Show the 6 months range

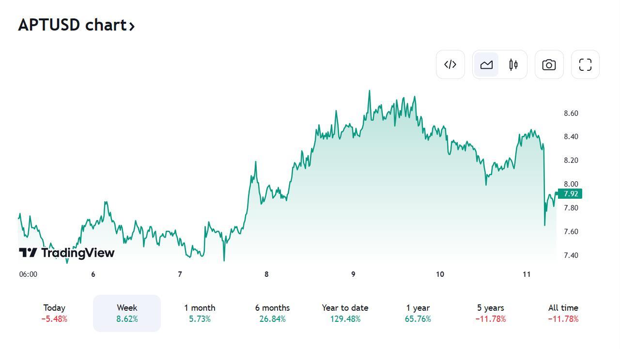click(x=272, y=313)
